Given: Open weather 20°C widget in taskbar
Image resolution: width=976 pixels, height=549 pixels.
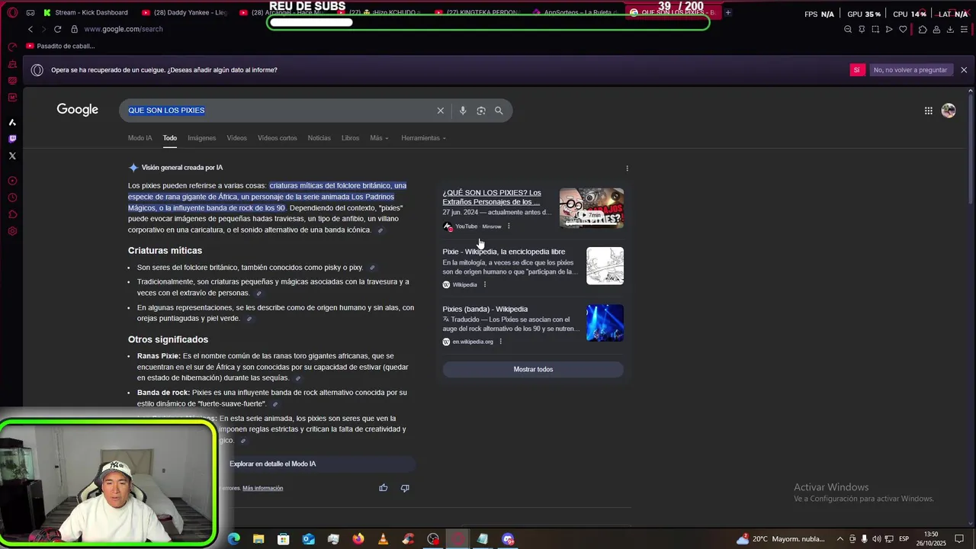Looking at the screenshot, I should pyautogui.click(x=781, y=539).
